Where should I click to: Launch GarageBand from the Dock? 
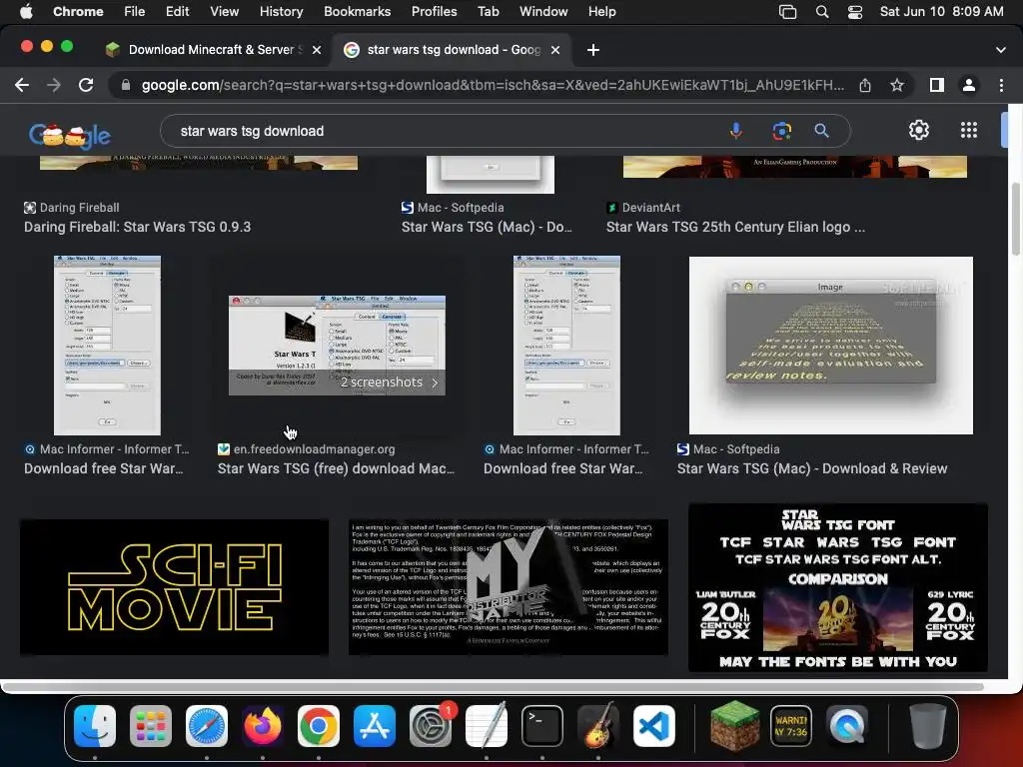point(598,726)
